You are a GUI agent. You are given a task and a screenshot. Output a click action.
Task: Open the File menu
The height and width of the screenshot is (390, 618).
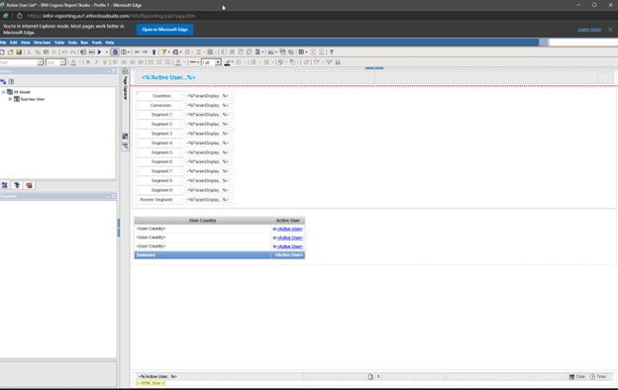(x=3, y=43)
